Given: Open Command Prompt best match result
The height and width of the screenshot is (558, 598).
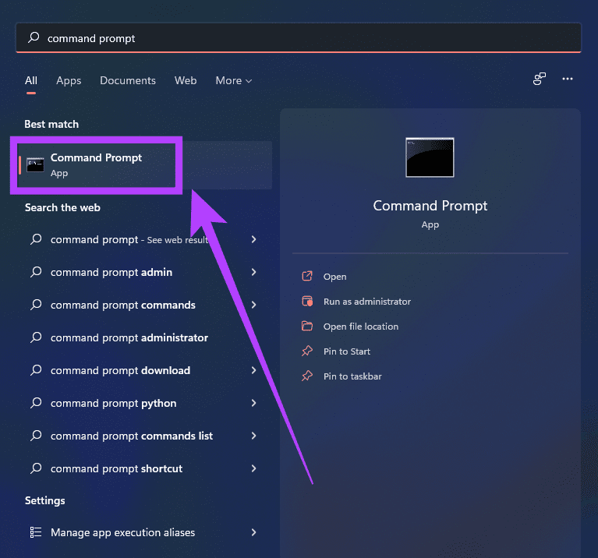Looking at the screenshot, I should 145,165.
